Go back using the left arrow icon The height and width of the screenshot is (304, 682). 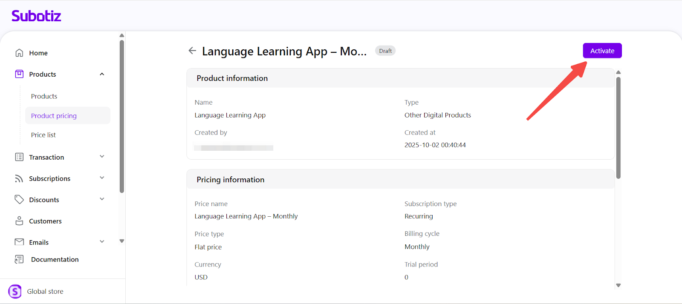tap(192, 51)
